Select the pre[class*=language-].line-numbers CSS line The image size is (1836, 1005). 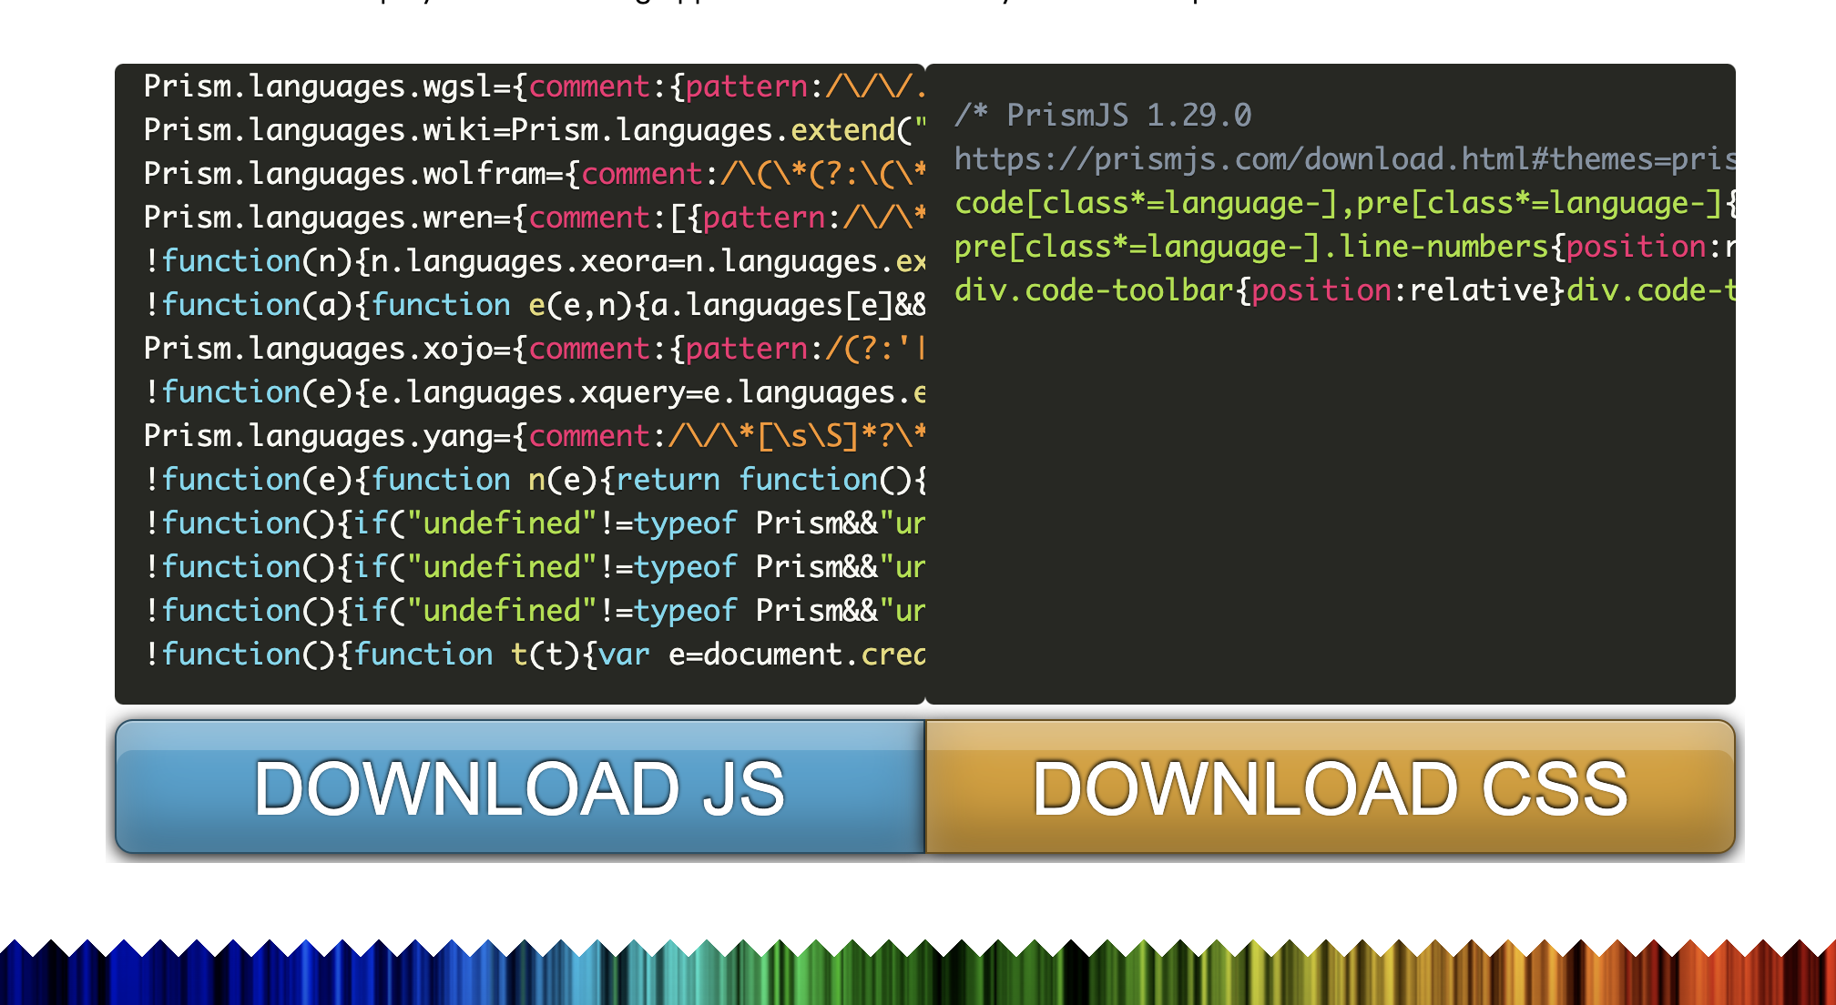coord(1345,247)
